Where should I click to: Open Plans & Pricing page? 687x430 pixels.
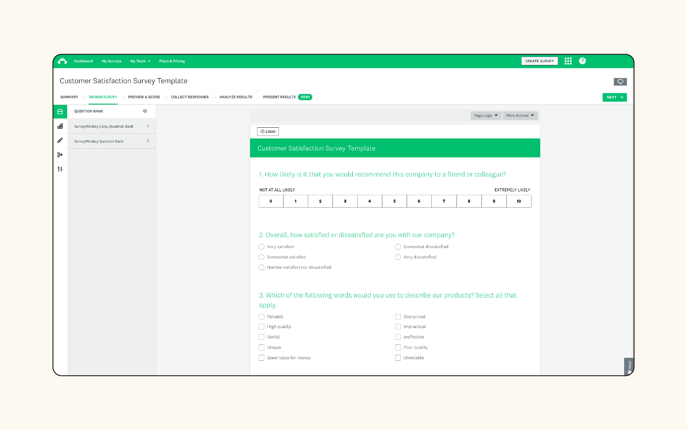click(172, 61)
